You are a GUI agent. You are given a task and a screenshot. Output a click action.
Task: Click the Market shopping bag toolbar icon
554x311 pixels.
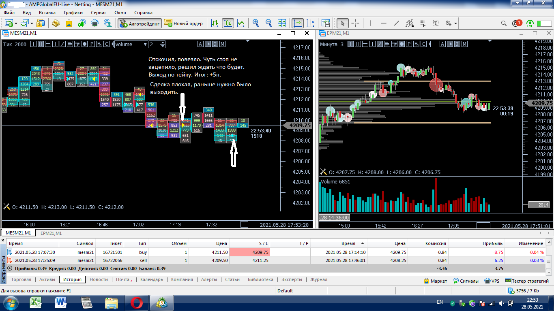[x=69, y=23]
